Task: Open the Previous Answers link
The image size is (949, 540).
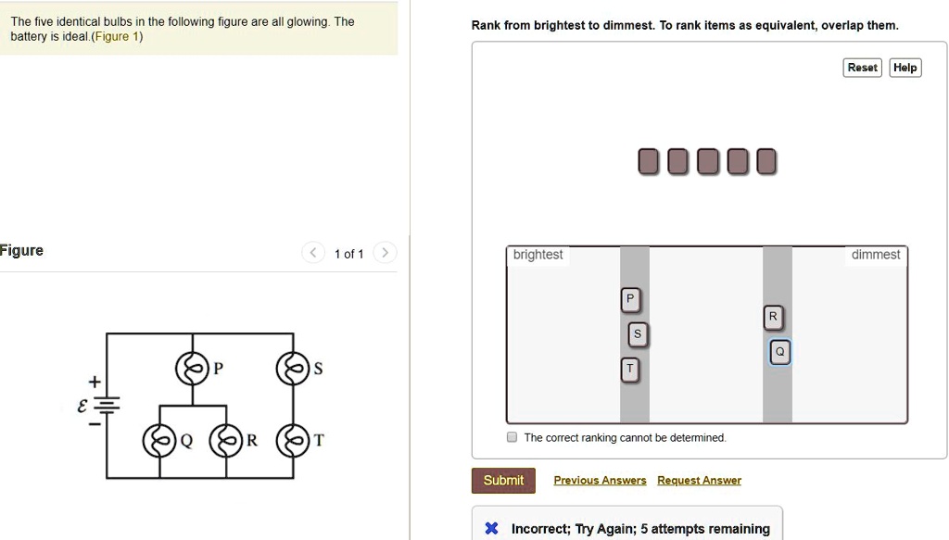Action: (x=600, y=480)
